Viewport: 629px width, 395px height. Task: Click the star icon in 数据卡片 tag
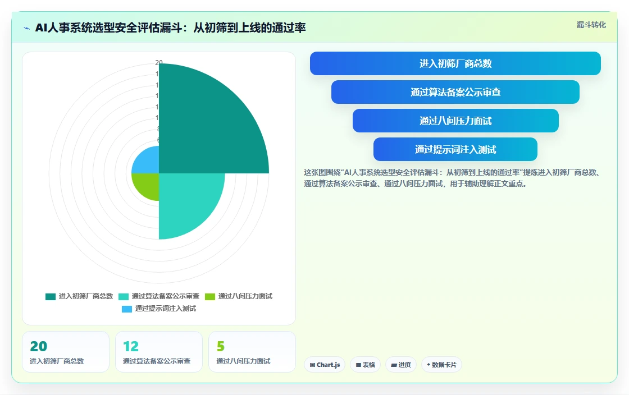click(x=429, y=365)
